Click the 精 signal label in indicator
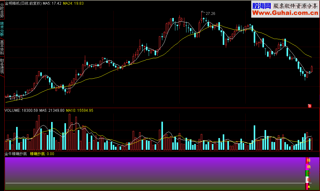Image resolution: width=320 pixels, height=191 pixels. pyautogui.click(x=309, y=160)
